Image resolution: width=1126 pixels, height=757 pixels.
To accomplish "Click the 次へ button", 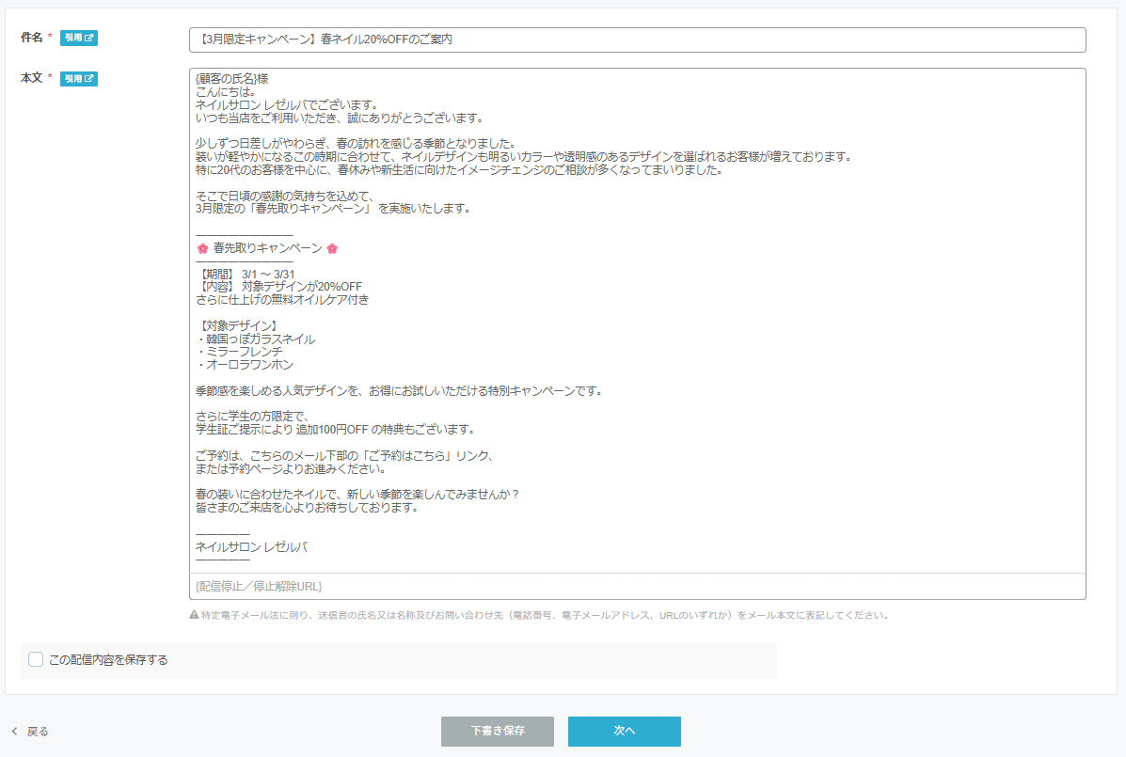I will coord(624,732).
